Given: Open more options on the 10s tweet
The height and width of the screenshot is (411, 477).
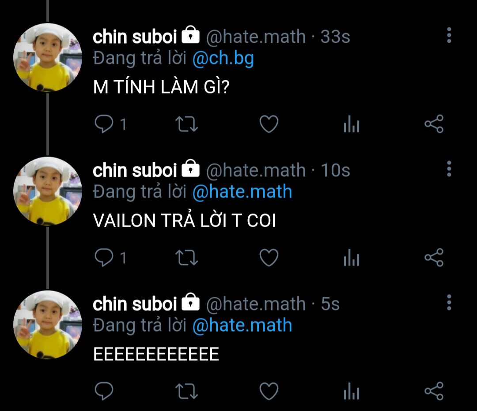Looking at the screenshot, I should coord(449,169).
